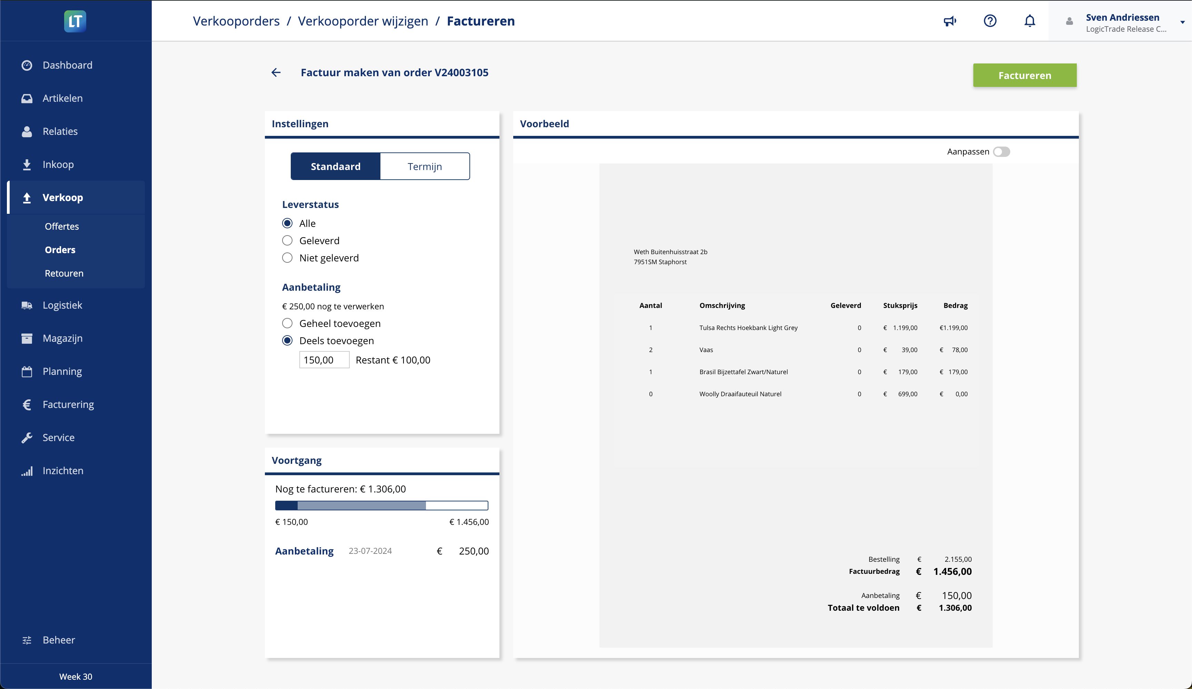
Task: Collapse the Verkoop sidebar section
Action: click(62, 198)
